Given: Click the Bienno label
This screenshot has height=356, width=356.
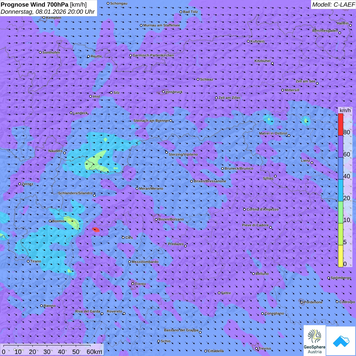Looking at the screenshot, I should pyautogui.click(x=49, y=306).
